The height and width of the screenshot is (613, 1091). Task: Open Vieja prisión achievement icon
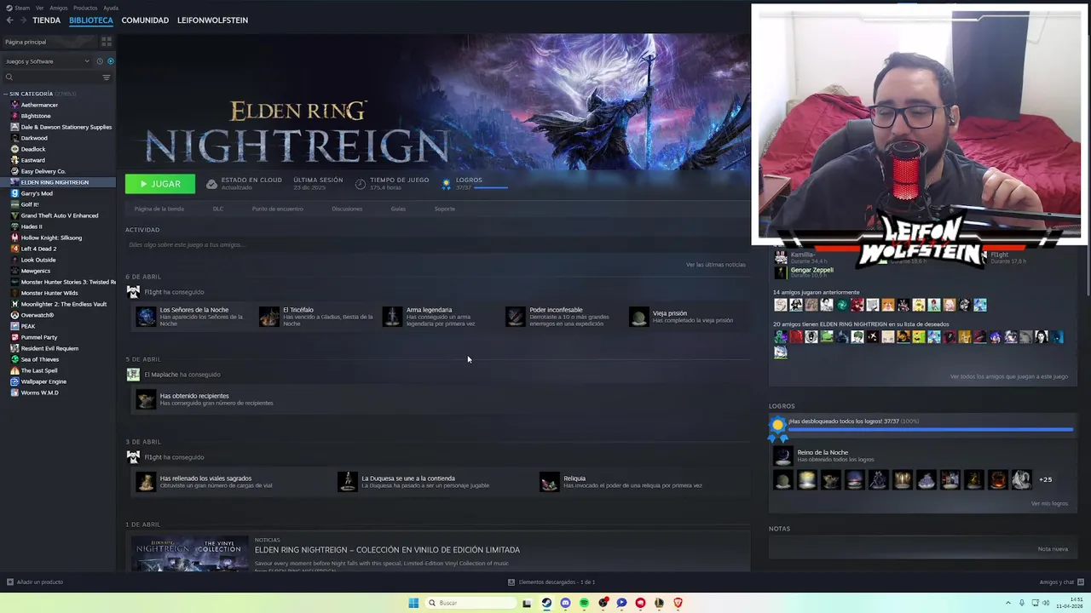pos(638,317)
